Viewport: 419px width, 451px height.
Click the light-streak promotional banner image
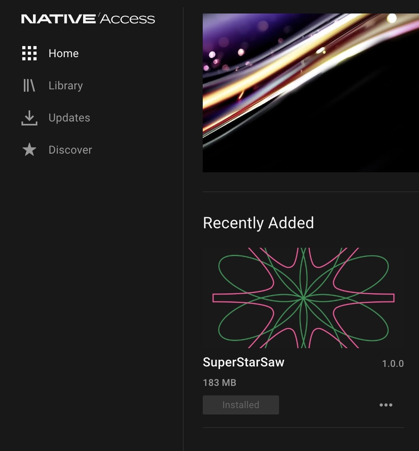tap(311, 93)
